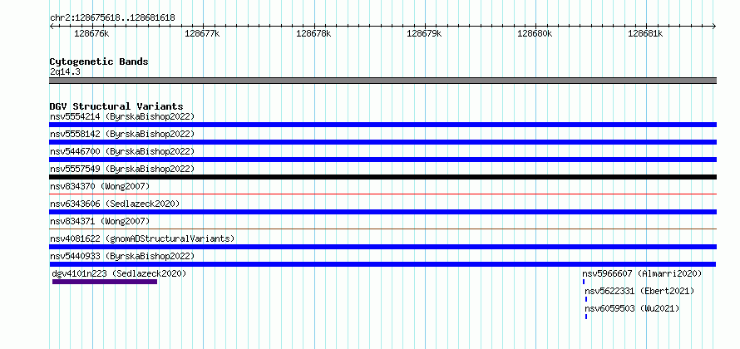Image resolution: width=740 pixels, height=349 pixels.
Task: Click the nsv5966607 (Almarri2020) label
Action: point(642,273)
